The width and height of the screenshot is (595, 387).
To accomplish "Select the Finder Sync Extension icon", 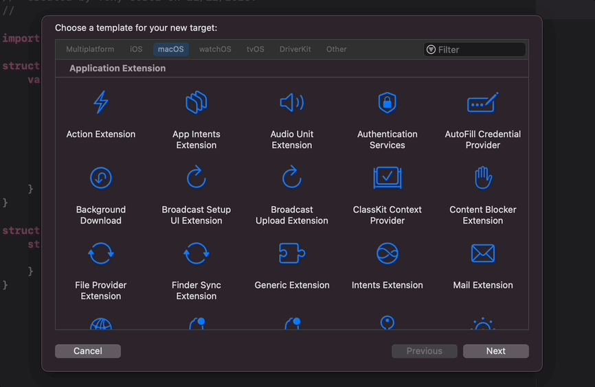I will (197, 253).
